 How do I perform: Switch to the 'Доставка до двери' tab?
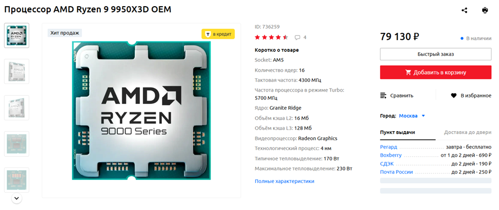pyautogui.click(x=468, y=132)
